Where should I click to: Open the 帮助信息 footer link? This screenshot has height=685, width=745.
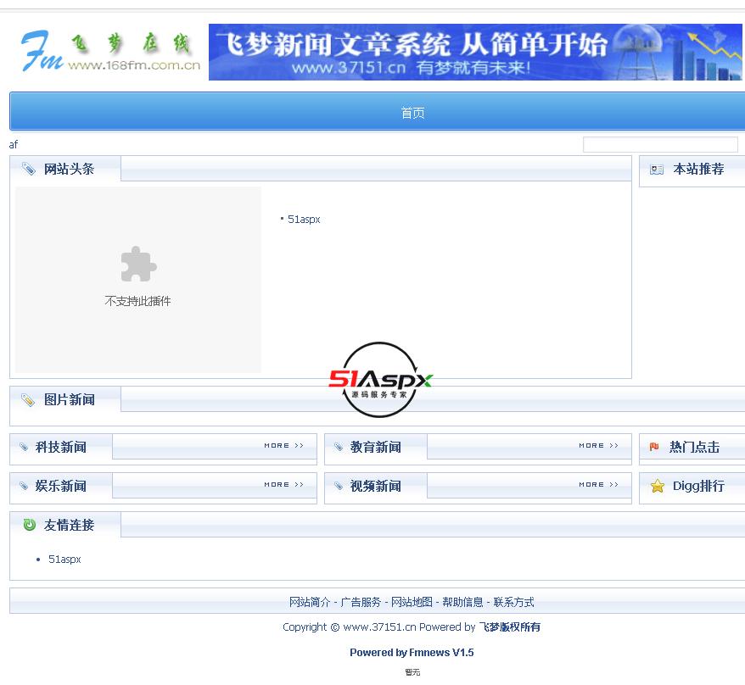pos(462,602)
